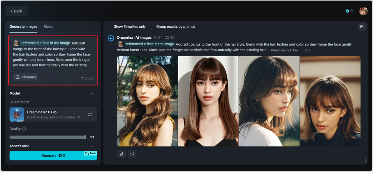Toggle Show Favorites only checkbox
The image size is (373, 172).
(x=110, y=26)
